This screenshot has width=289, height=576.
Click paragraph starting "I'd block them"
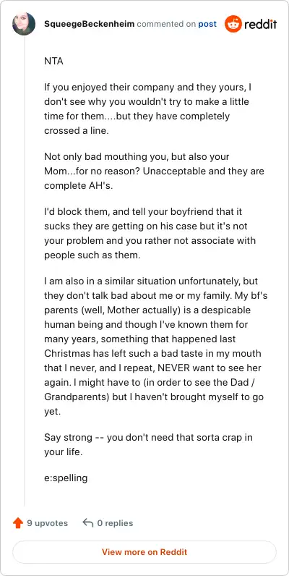[x=152, y=234]
